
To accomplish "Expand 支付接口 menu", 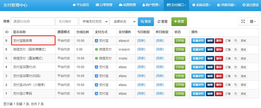I will coord(176,5).
